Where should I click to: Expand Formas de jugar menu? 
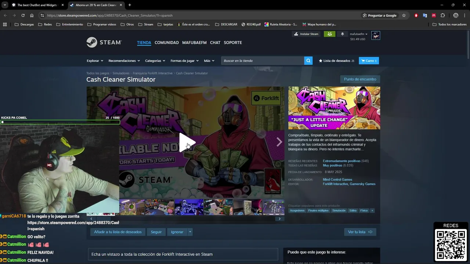(x=184, y=61)
